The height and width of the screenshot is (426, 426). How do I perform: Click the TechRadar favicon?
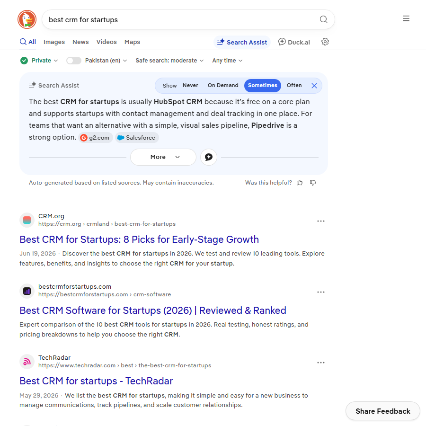[x=27, y=362]
